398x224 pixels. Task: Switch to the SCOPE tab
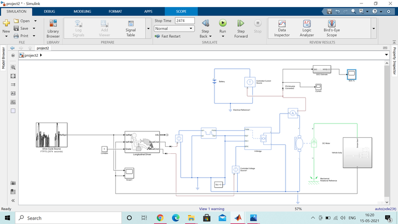pos(181,11)
